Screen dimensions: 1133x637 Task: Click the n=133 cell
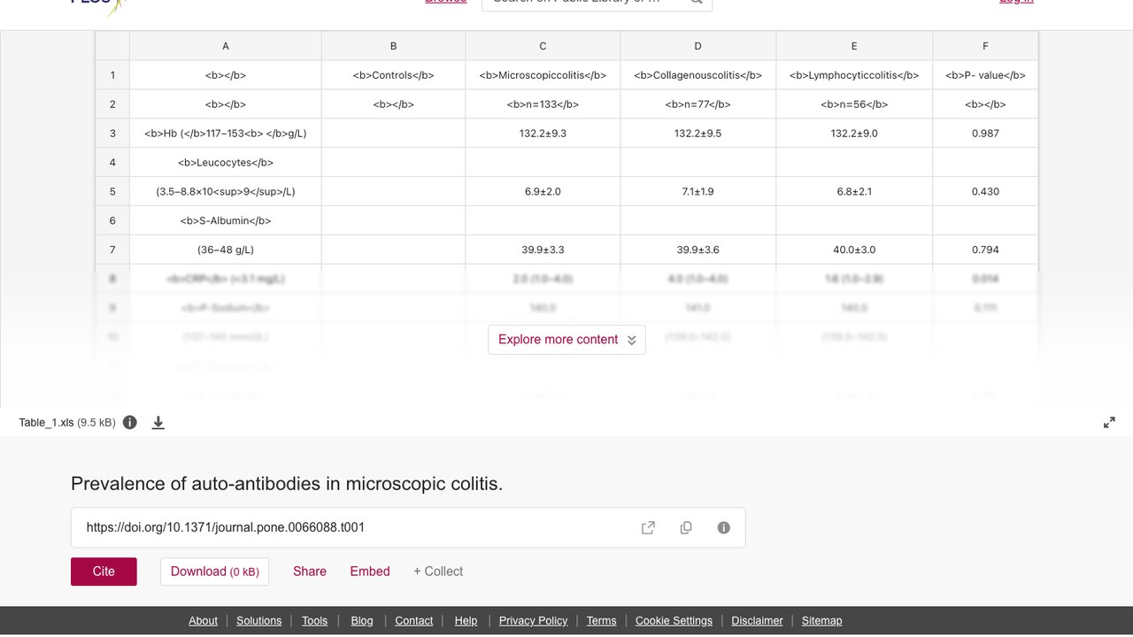[x=543, y=104]
